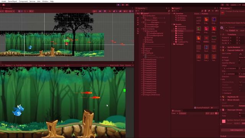Image resolution: width=245 pixels, height=138 pixels.
Task: Toggle Mute Audio in Game view
Action: pos(114,66)
